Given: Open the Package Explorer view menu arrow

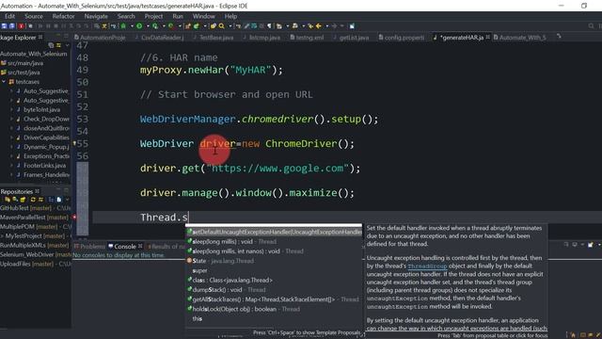Looking at the screenshot, I should [67, 45].
